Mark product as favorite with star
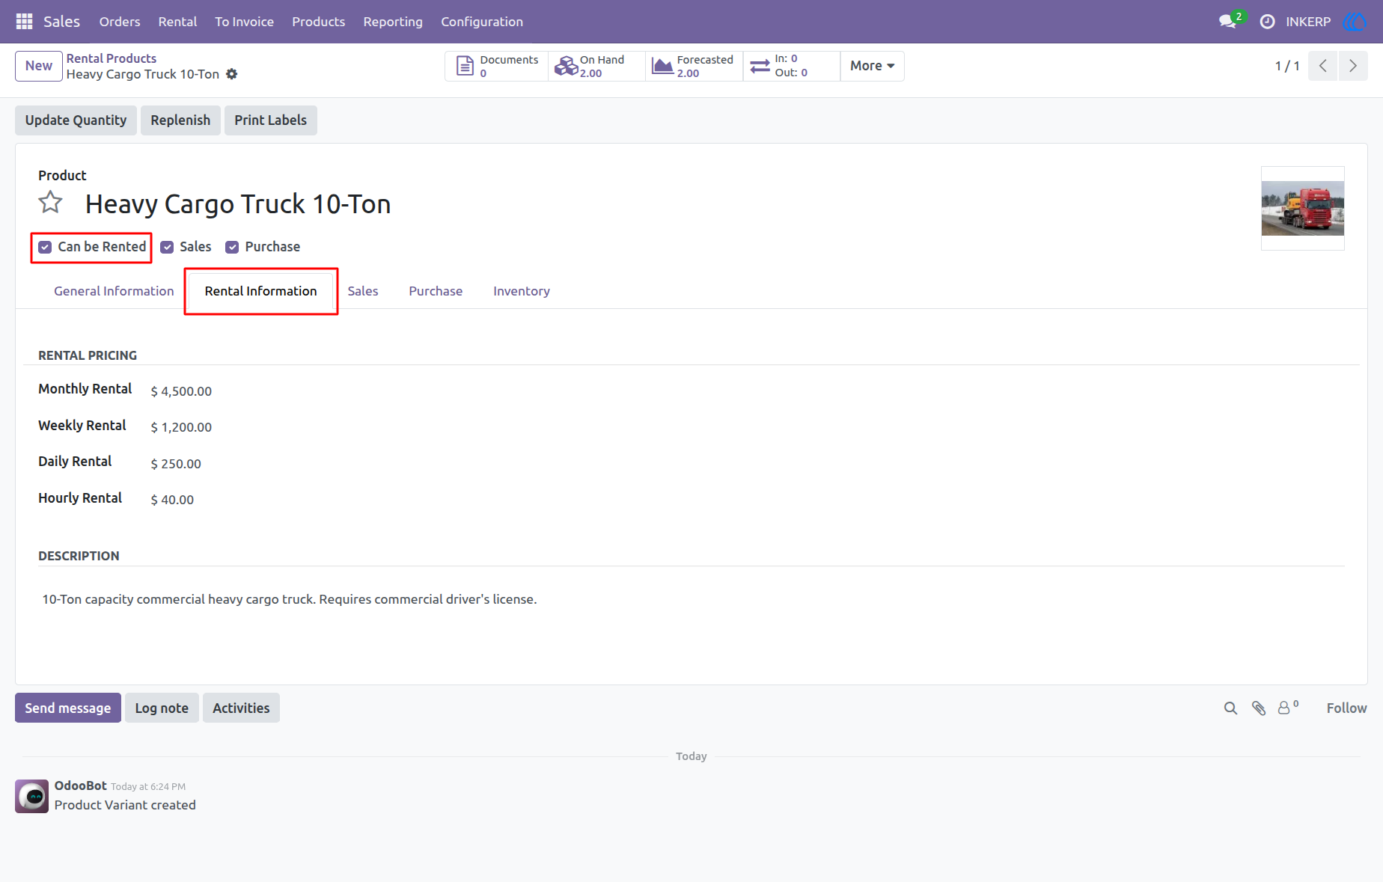 tap(51, 203)
